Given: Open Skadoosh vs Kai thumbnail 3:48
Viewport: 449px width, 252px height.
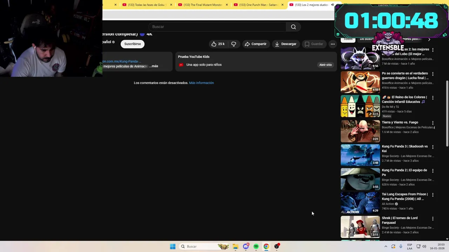Looking at the screenshot, I should tap(360, 155).
